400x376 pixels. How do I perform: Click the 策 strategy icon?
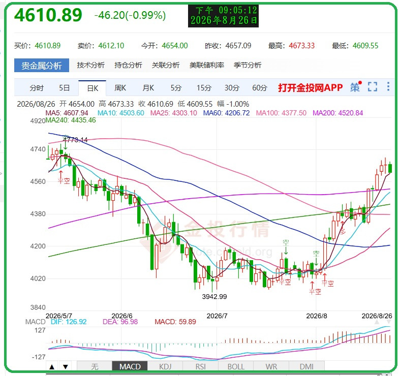(356, 87)
